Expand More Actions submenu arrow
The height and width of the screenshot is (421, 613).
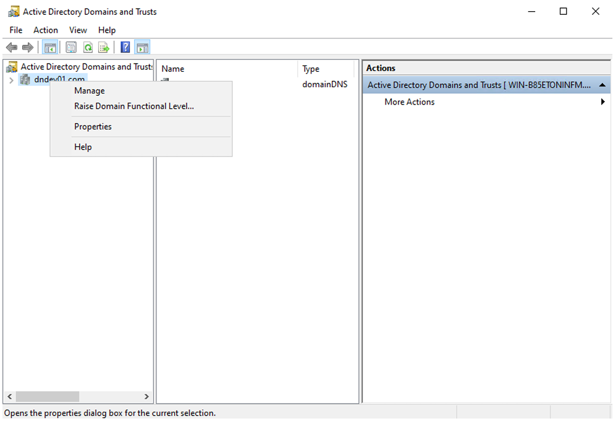coord(602,102)
